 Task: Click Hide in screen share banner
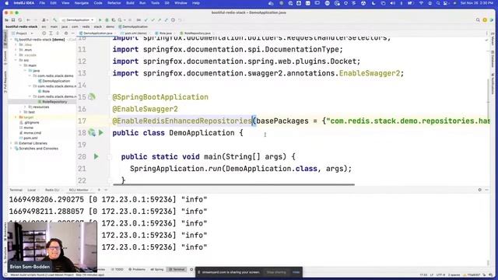click(296, 272)
